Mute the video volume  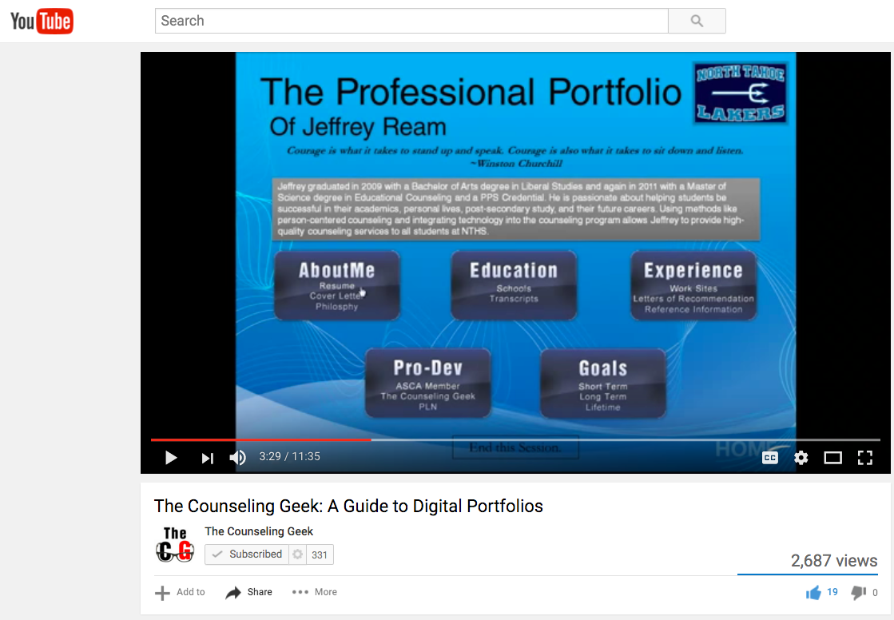[238, 458]
